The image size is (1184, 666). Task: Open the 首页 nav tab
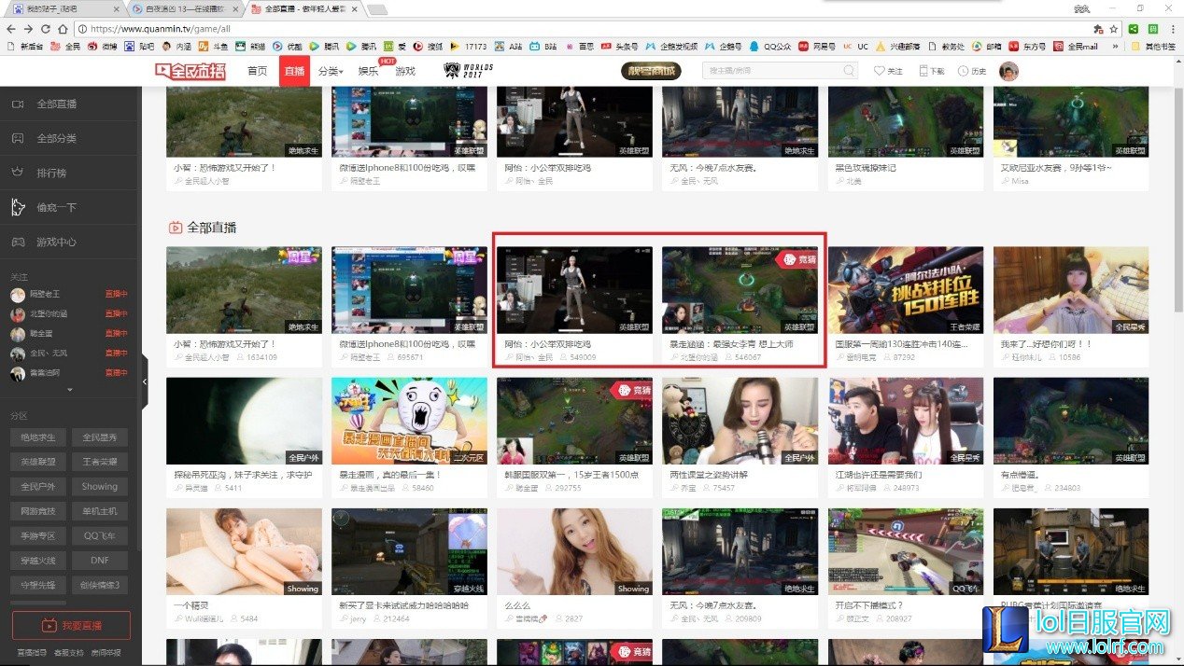click(258, 71)
